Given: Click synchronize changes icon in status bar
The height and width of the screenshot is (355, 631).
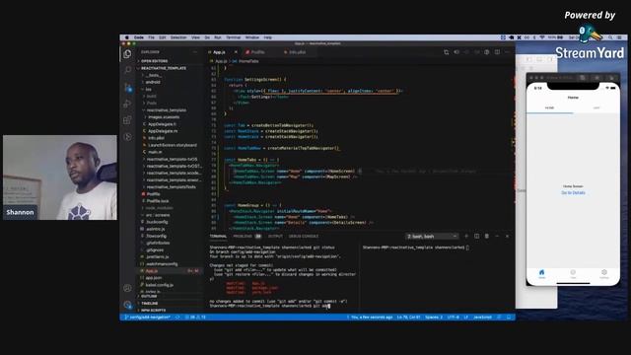Looking at the screenshot, I should [x=177, y=318].
